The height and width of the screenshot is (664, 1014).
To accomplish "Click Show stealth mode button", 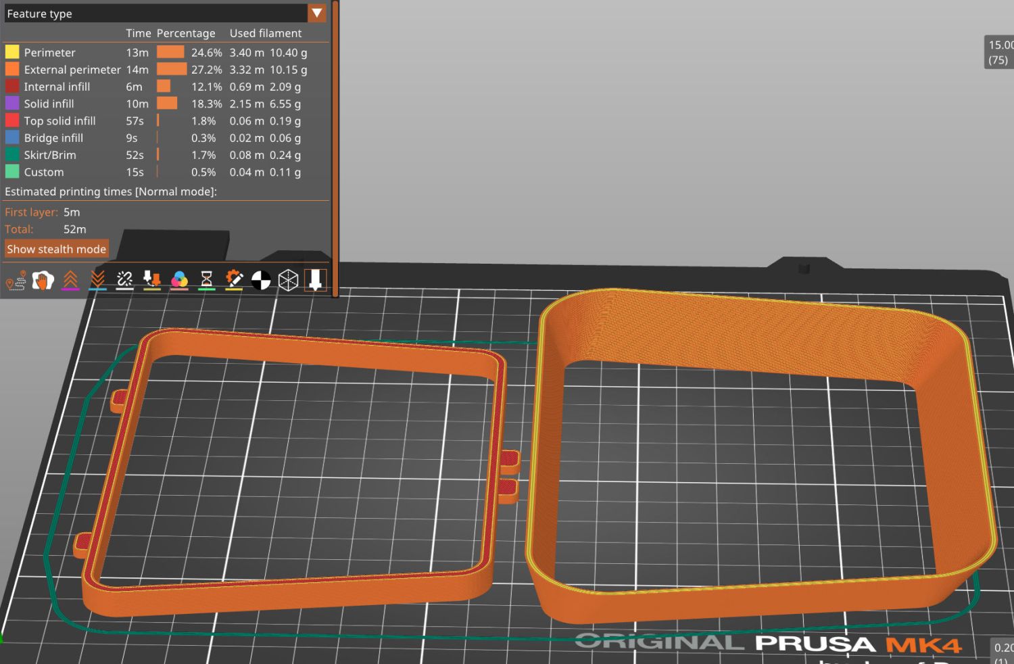I will pos(56,249).
